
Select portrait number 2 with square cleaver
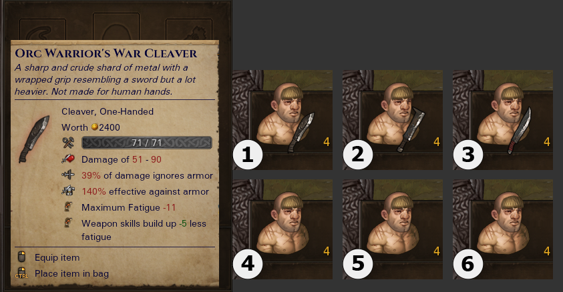coord(393,120)
